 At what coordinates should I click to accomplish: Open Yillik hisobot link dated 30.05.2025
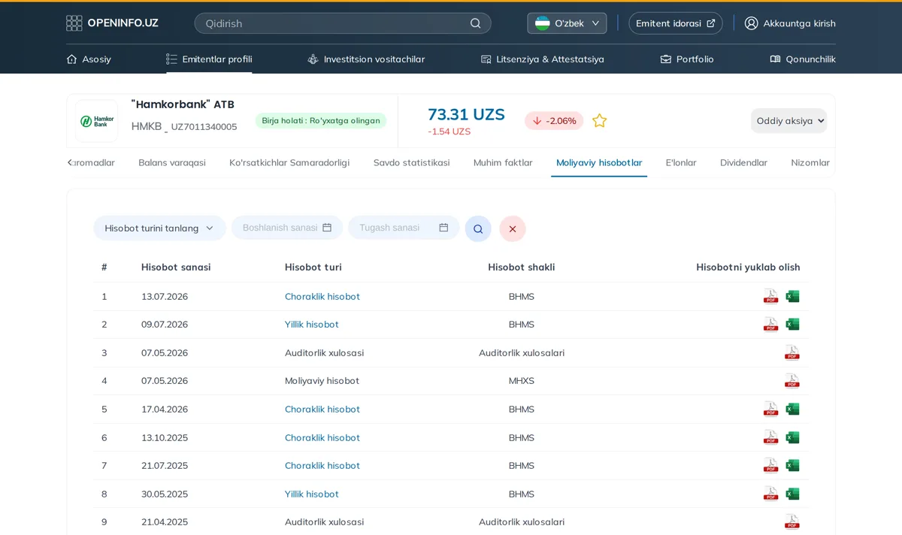(x=312, y=494)
